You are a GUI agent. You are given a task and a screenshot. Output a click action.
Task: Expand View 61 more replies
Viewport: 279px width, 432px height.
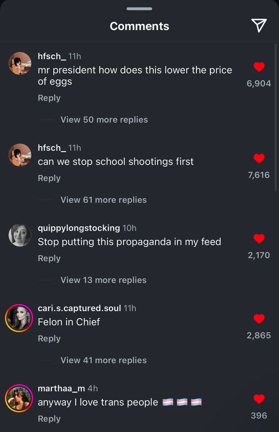click(x=104, y=200)
